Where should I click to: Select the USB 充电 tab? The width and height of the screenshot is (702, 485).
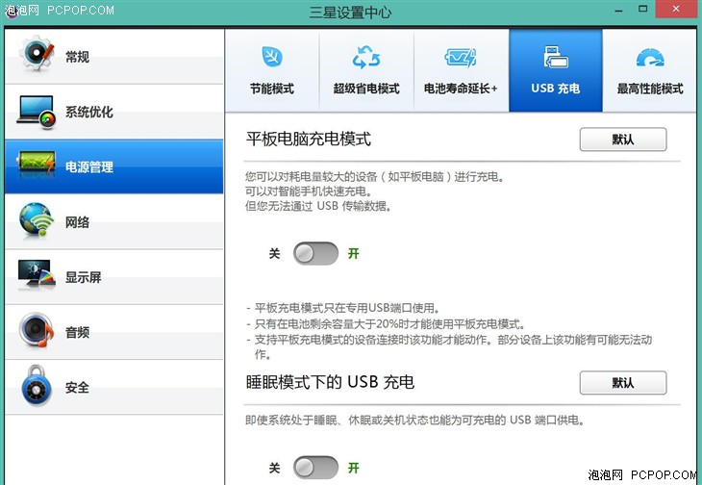pyautogui.click(x=556, y=70)
